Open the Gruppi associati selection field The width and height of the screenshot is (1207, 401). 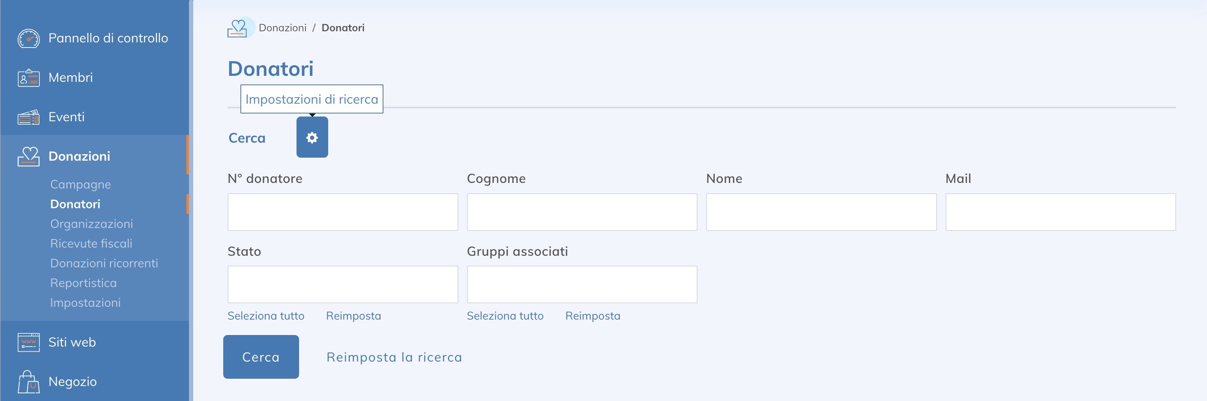point(581,284)
